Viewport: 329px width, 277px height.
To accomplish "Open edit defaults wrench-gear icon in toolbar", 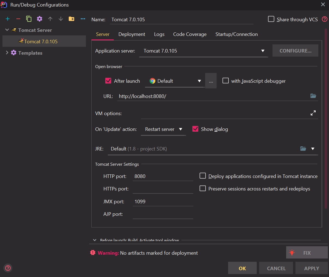I will click(40, 19).
